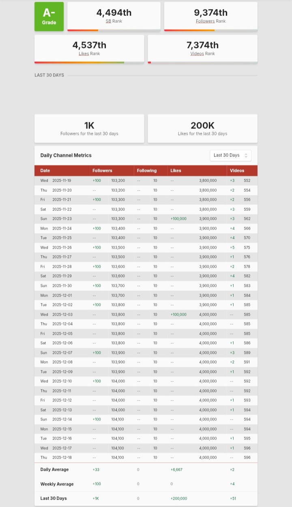Click the up-down chevron in the period selector
The height and width of the screenshot is (507, 292).
coord(246,156)
